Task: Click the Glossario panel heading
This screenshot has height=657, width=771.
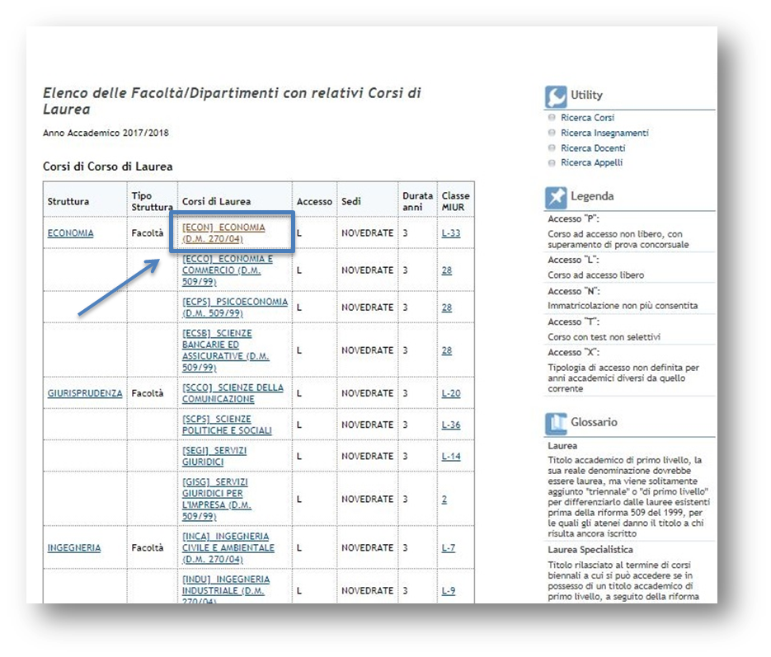Action: click(594, 422)
